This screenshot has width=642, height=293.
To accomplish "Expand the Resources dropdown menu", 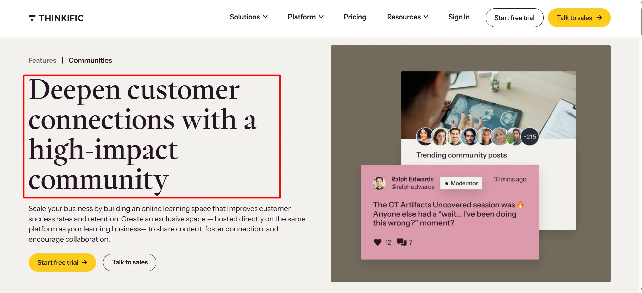I will (x=408, y=17).
